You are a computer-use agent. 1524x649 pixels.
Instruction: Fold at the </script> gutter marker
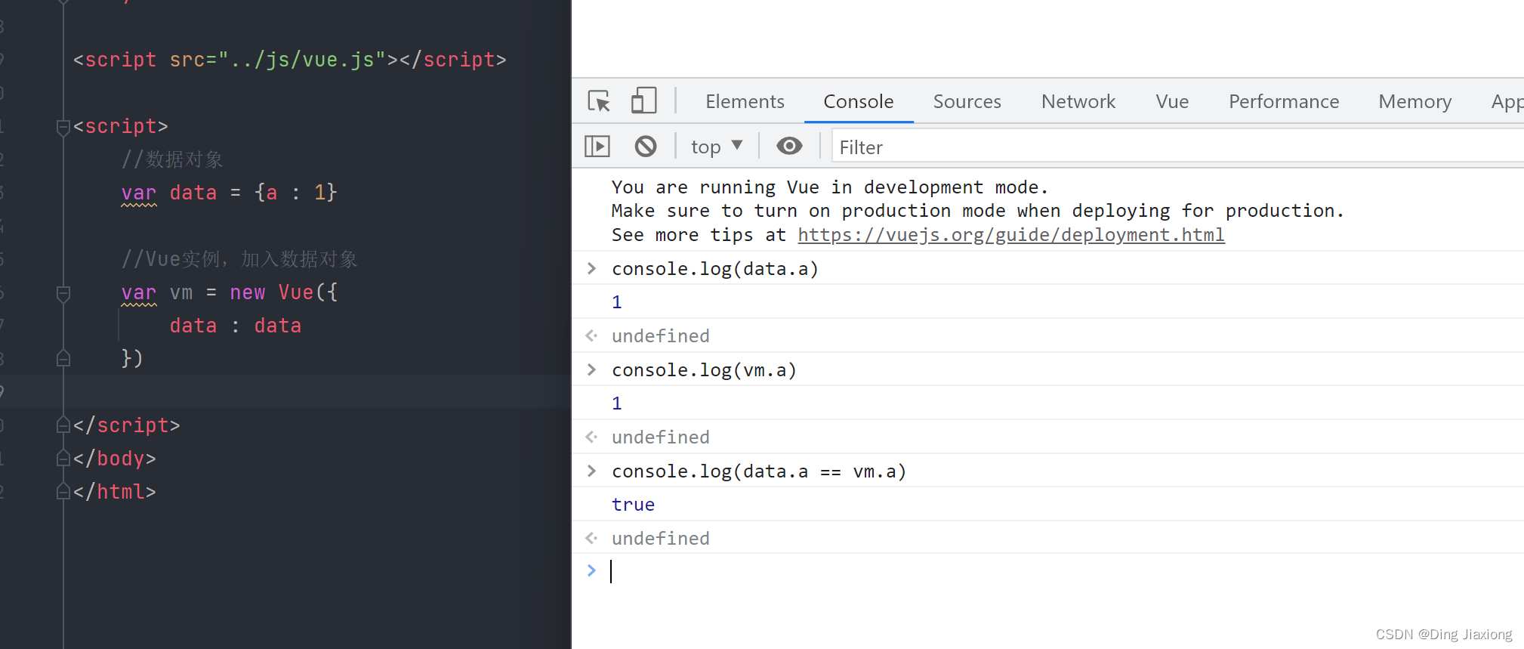coord(63,425)
